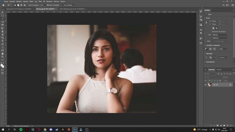Open the Edit Toolbar three-dots button

(3, 60)
